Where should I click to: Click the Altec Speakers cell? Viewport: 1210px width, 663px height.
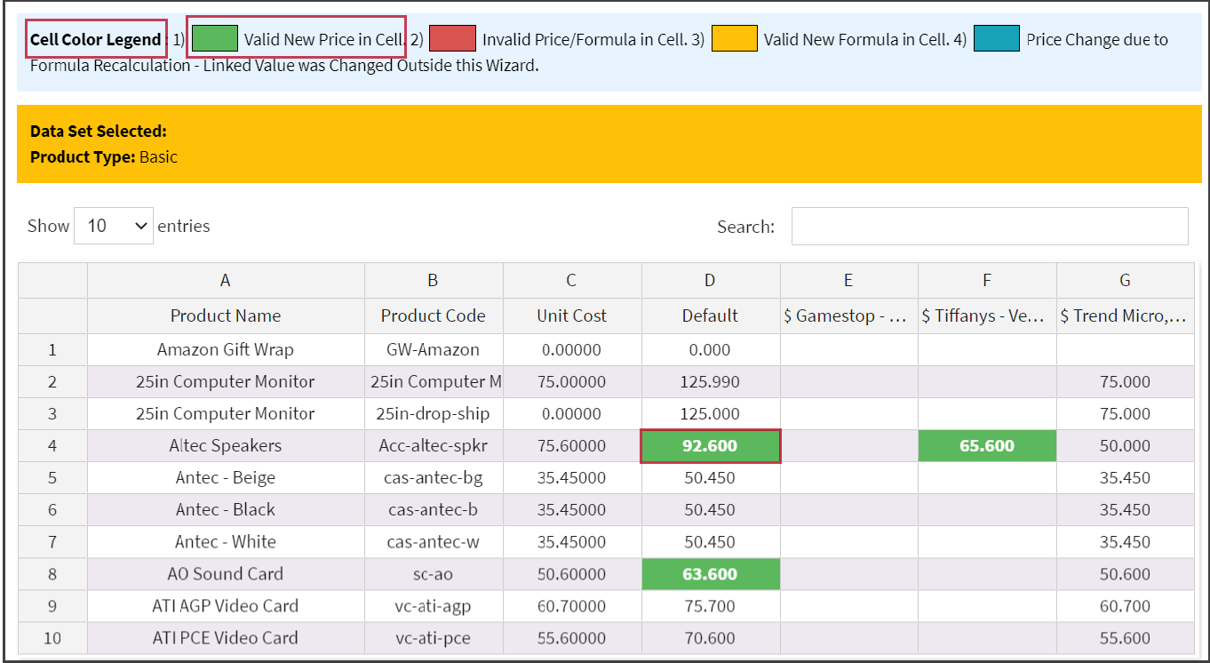(226, 446)
